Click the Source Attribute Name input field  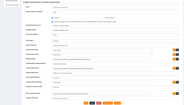point(115,78)
